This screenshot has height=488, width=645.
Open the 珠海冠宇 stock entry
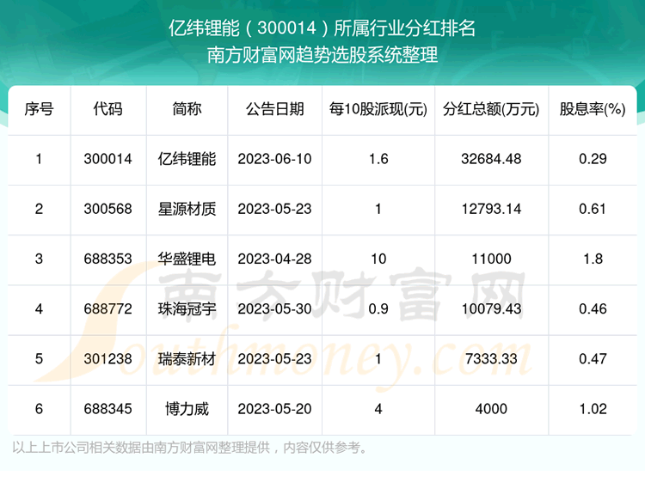[x=187, y=308]
